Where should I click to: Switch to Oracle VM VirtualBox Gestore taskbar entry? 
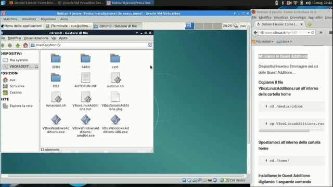[81, 3]
